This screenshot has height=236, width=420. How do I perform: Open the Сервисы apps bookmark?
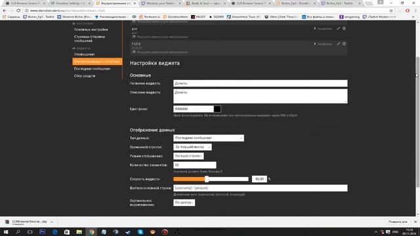(12, 16)
